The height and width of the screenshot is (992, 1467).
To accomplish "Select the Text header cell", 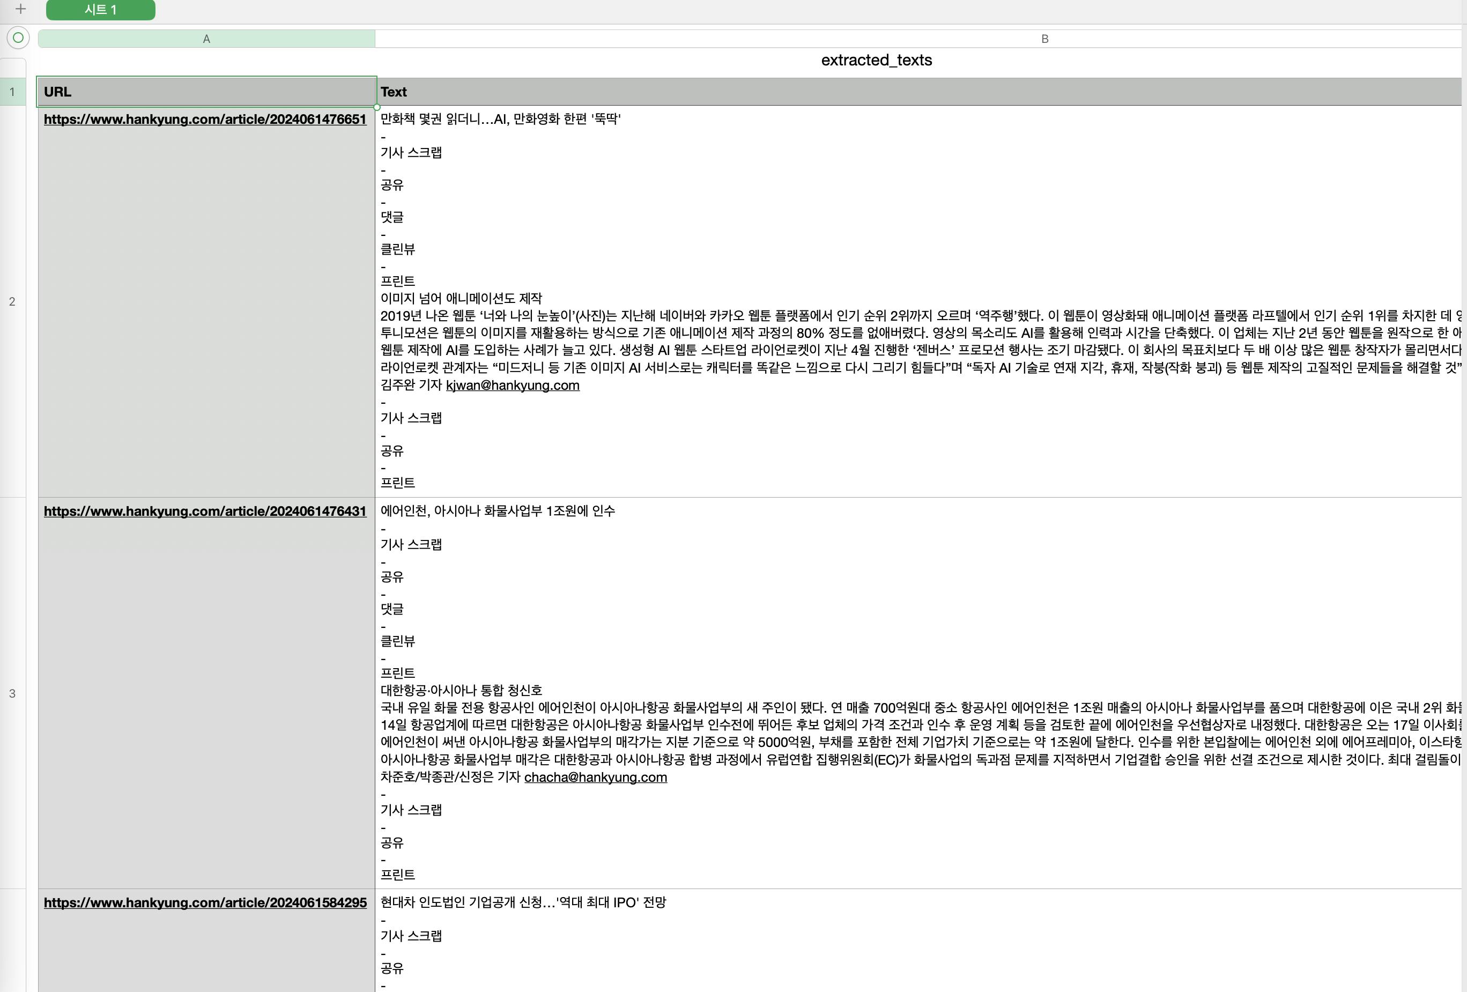I will pos(918,92).
